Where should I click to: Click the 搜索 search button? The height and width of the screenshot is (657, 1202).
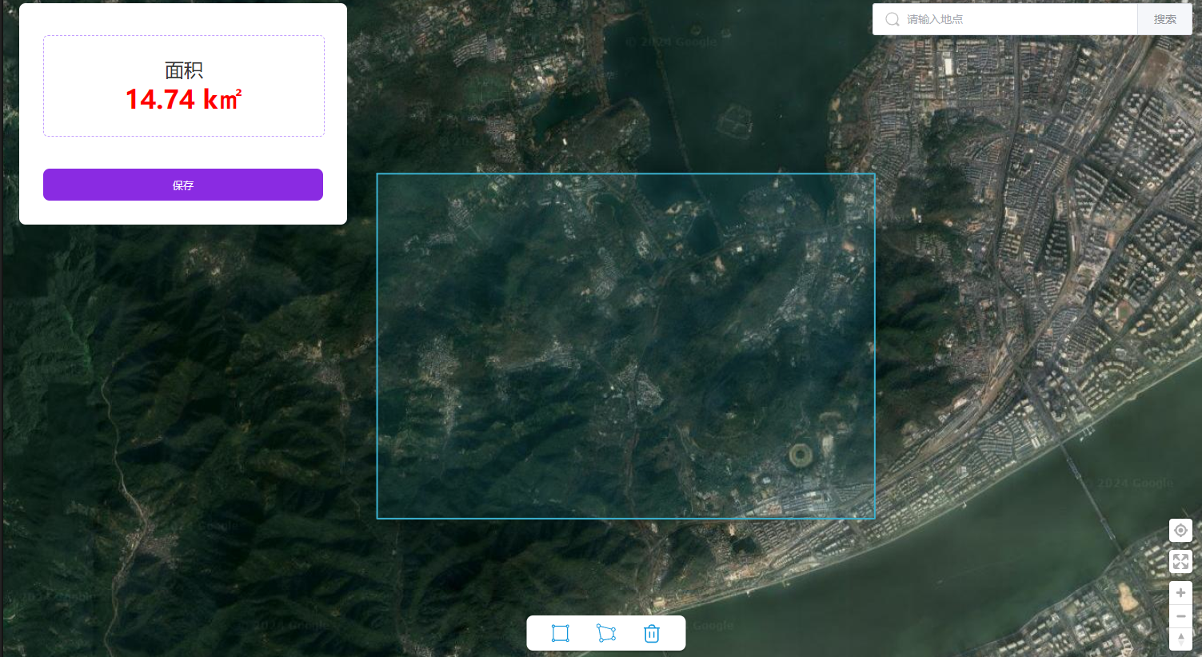coord(1164,19)
